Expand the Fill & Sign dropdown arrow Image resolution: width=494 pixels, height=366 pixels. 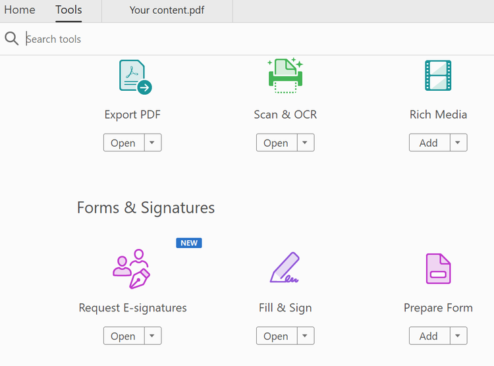(306, 336)
